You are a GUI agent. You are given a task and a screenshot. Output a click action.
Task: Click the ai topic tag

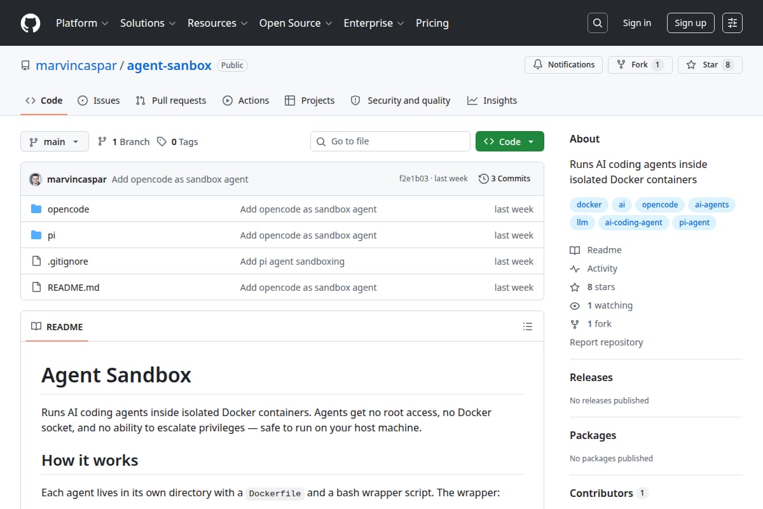(x=622, y=205)
